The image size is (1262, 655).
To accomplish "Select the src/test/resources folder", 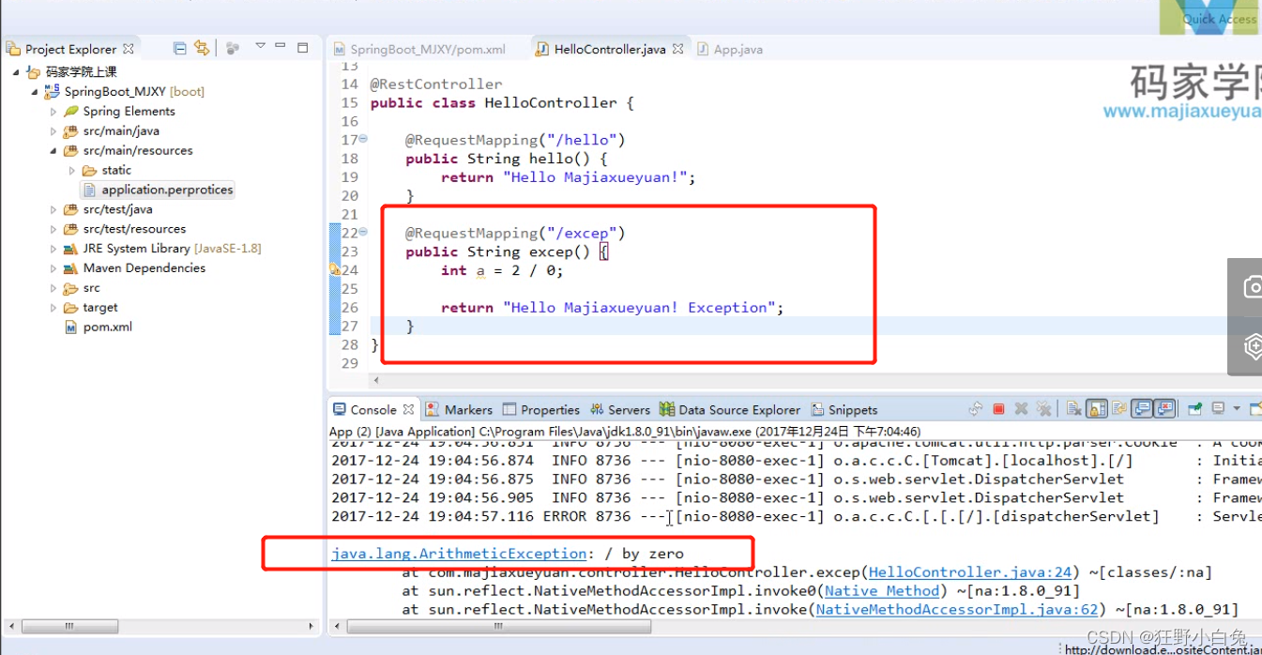I will point(125,229).
